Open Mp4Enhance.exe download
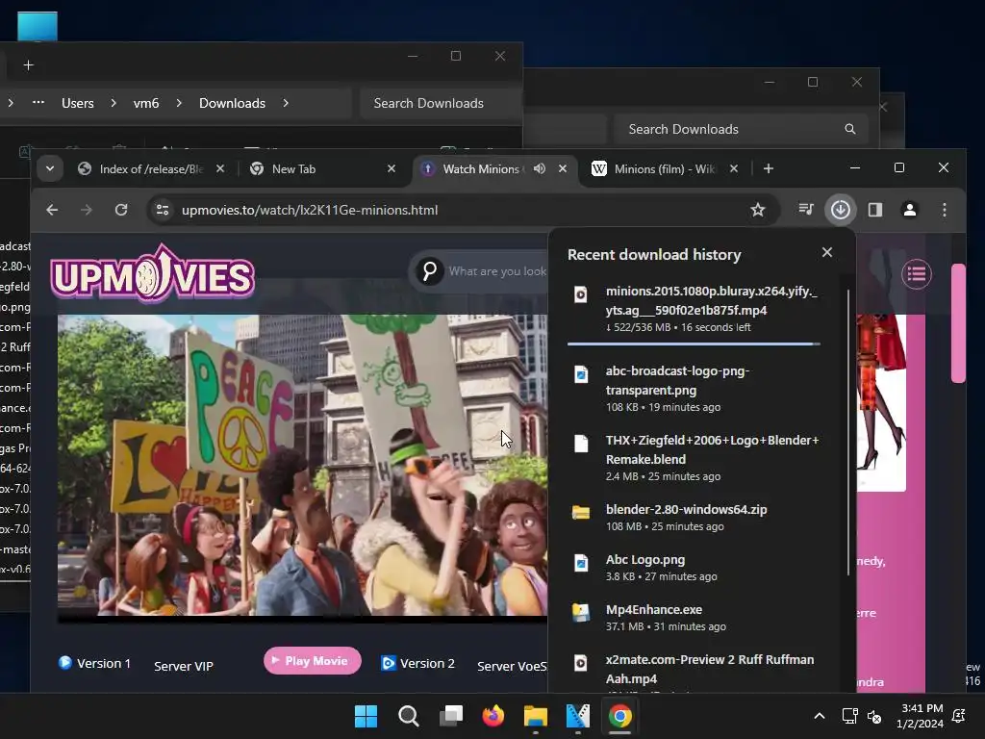 pos(694,618)
